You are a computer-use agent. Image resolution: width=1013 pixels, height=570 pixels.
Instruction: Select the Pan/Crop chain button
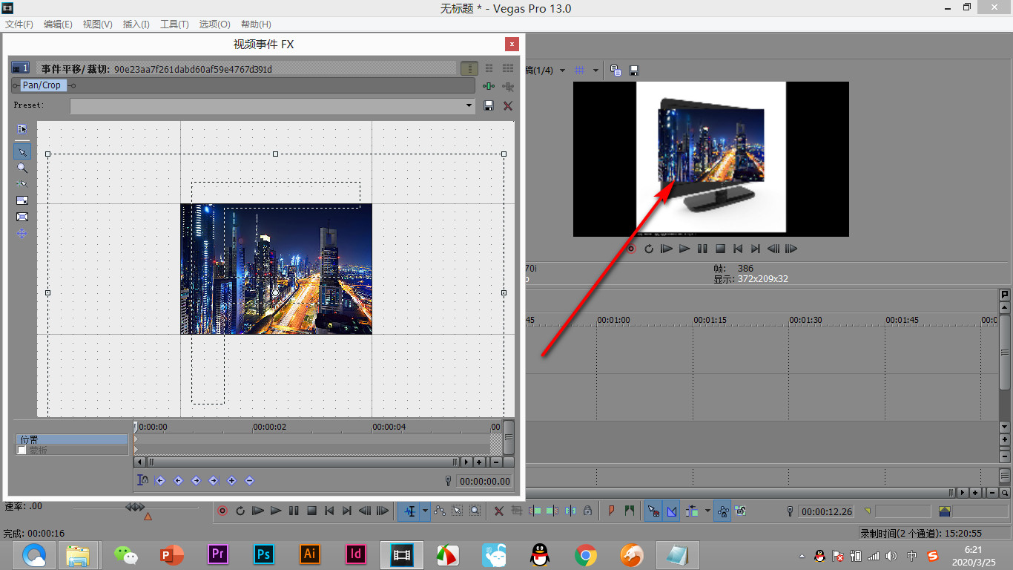42,85
